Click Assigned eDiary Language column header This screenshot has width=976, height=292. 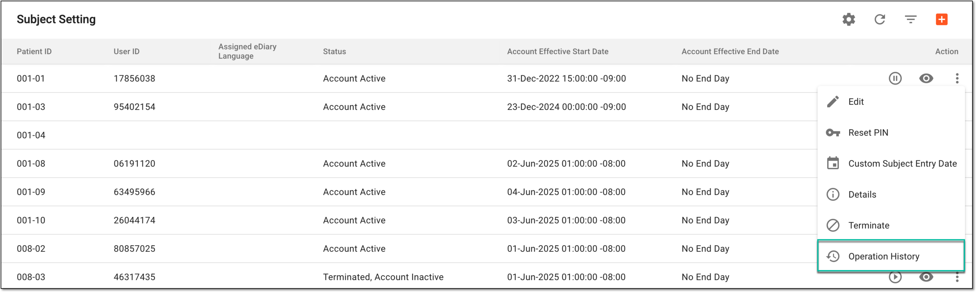pos(247,51)
